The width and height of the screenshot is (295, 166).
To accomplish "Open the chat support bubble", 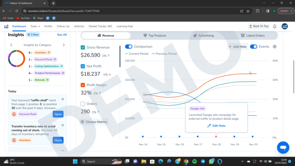I will 283,148.
